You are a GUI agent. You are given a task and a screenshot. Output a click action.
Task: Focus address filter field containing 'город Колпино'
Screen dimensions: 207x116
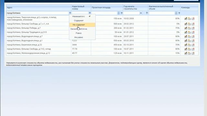point(38,13)
